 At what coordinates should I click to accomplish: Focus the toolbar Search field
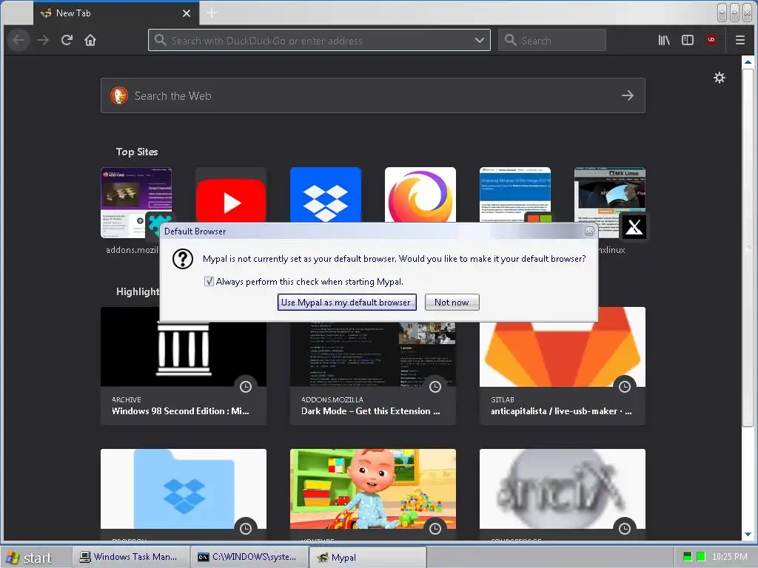pos(552,40)
